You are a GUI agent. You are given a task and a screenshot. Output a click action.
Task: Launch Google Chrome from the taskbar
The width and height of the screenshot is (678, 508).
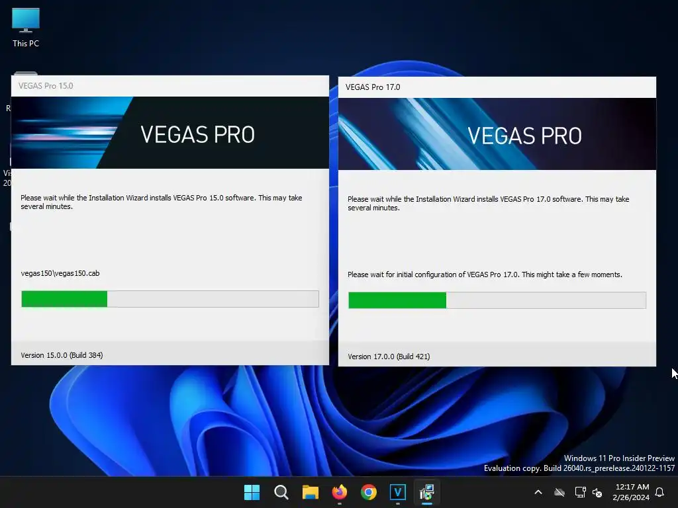[368, 492]
